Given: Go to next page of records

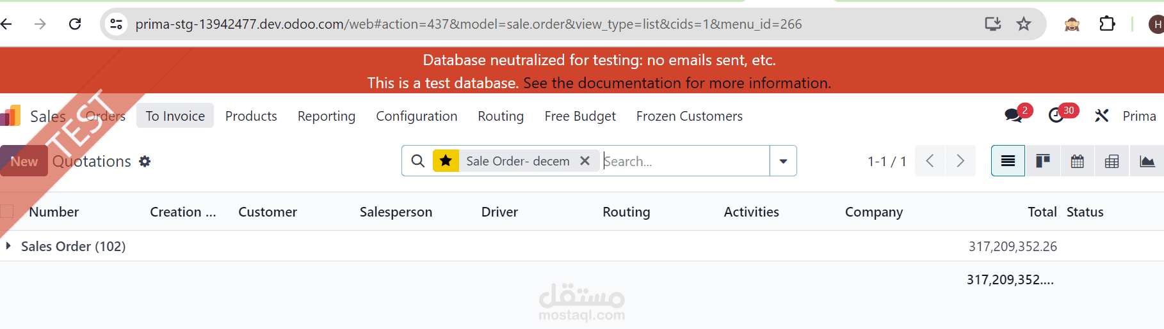Looking at the screenshot, I should click(960, 161).
